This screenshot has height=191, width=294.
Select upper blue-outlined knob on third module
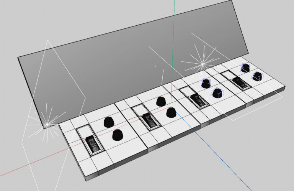(x=206, y=83)
